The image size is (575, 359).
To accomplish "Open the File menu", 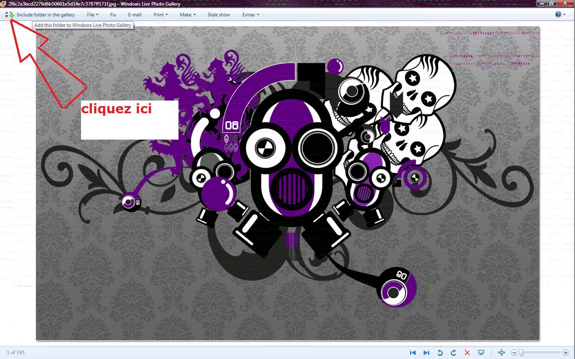I will 92,15.
